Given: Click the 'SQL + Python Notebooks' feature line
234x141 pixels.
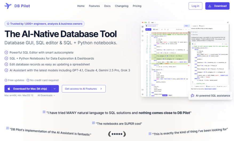Looking at the screenshot, I should tap(52, 58).
